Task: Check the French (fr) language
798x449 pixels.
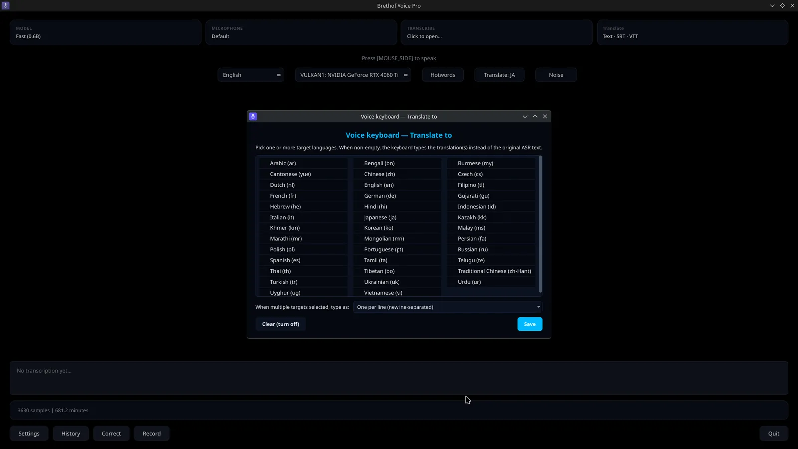Action: [303, 196]
